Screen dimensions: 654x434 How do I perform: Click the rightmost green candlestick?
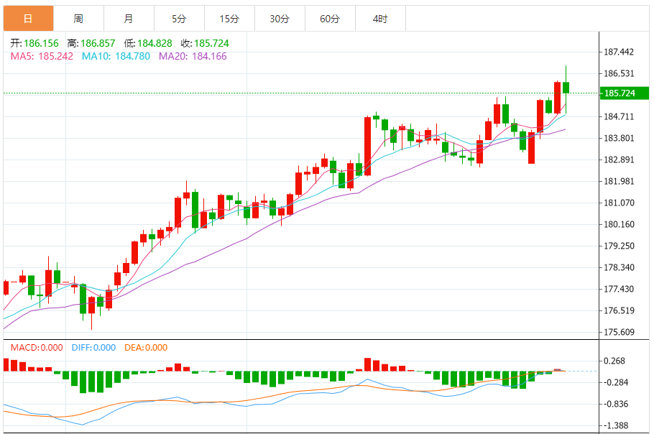click(x=566, y=87)
